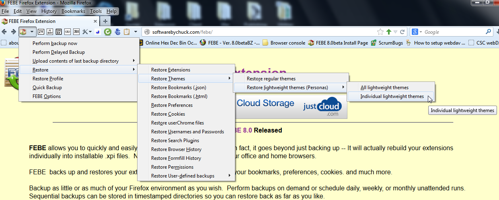This screenshot has width=499, height=200.
Task: Open the FEBE toolbar button dropdown arrow
Action: [31, 32]
